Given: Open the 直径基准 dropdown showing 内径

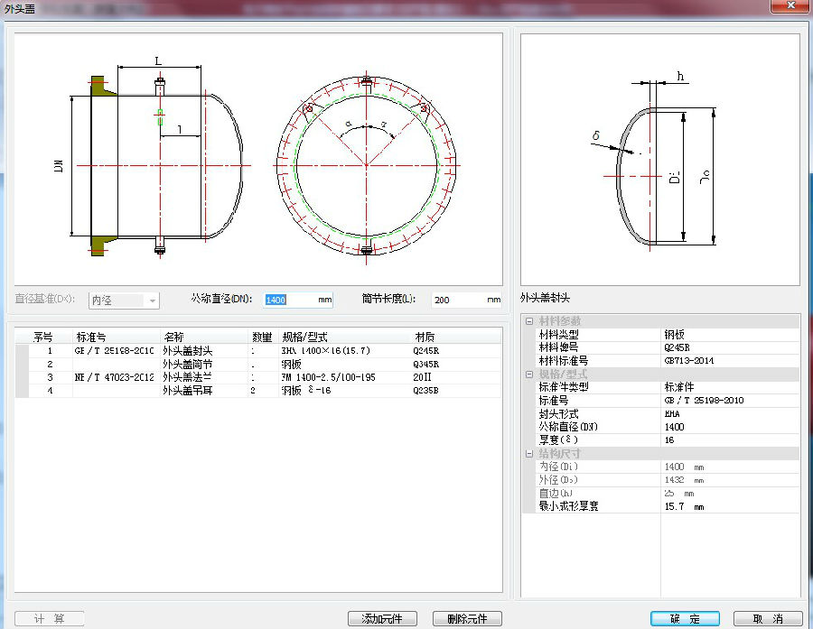Looking at the screenshot, I should pyautogui.click(x=124, y=301).
